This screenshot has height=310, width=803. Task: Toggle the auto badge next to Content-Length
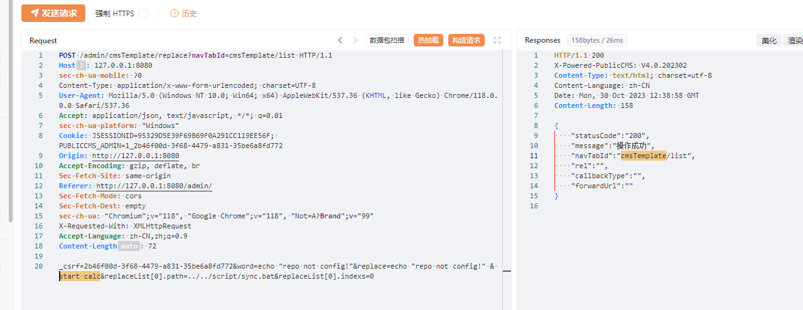coord(129,246)
